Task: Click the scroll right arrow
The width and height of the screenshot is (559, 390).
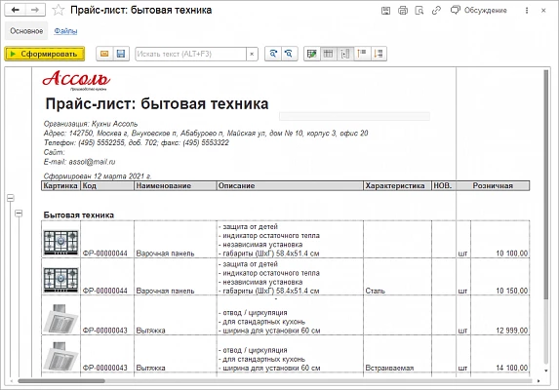Action: pyautogui.click(x=539, y=381)
